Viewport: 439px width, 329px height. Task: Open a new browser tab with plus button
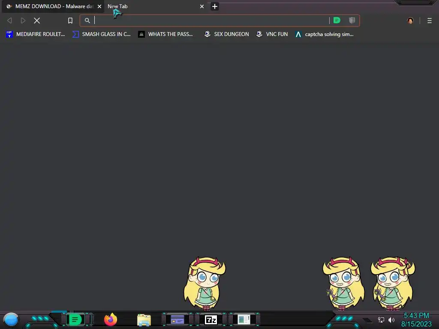(x=215, y=6)
